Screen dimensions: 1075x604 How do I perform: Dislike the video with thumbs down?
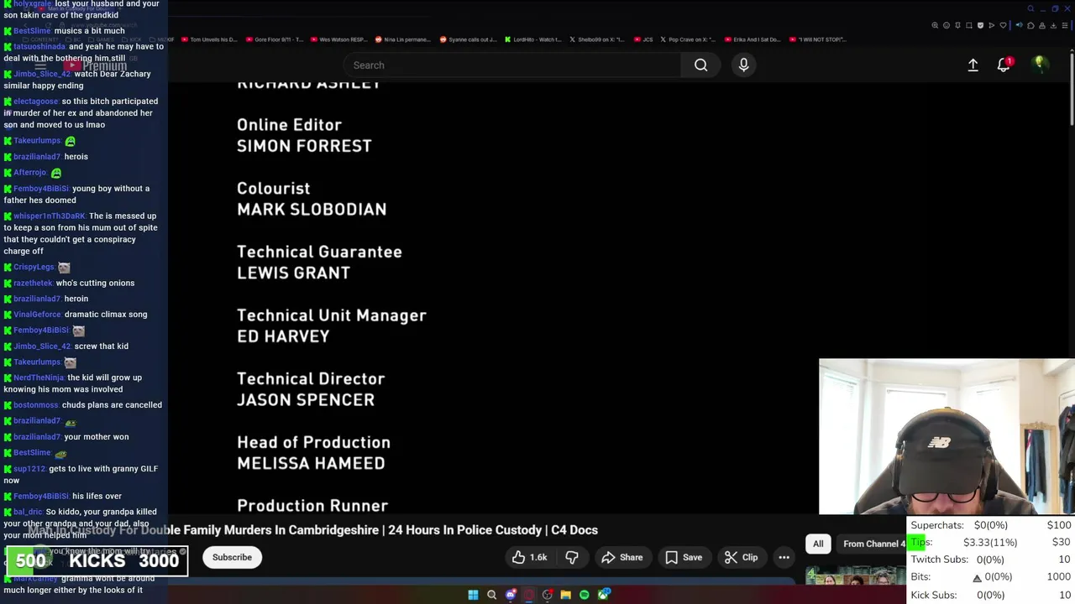(572, 557)
